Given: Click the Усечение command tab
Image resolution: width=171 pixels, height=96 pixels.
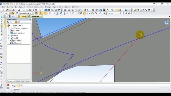Looking at the screenshot, I should pos(15,90).
